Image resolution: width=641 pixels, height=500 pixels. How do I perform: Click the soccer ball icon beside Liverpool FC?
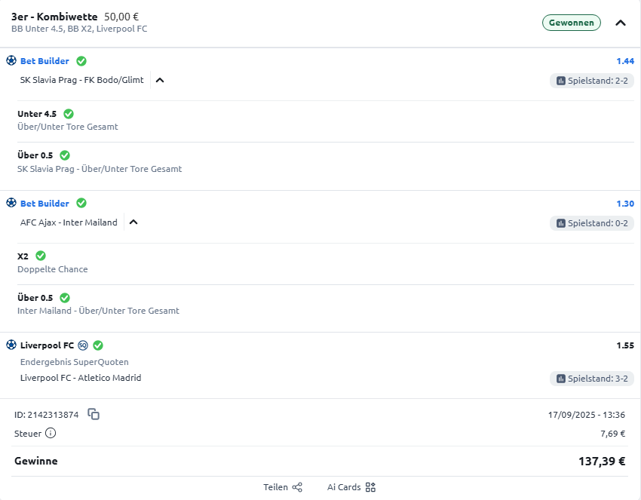point(11,345)
